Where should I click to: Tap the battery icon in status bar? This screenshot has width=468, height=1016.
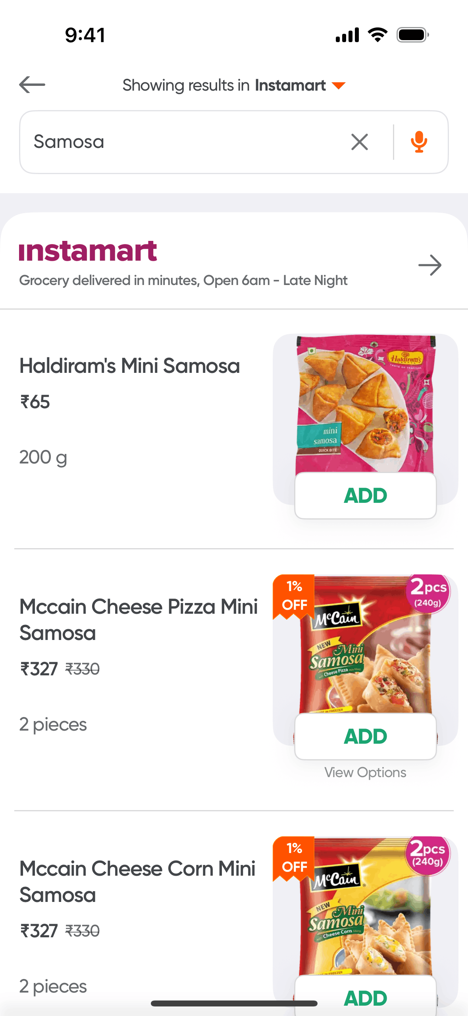(413, 35)
